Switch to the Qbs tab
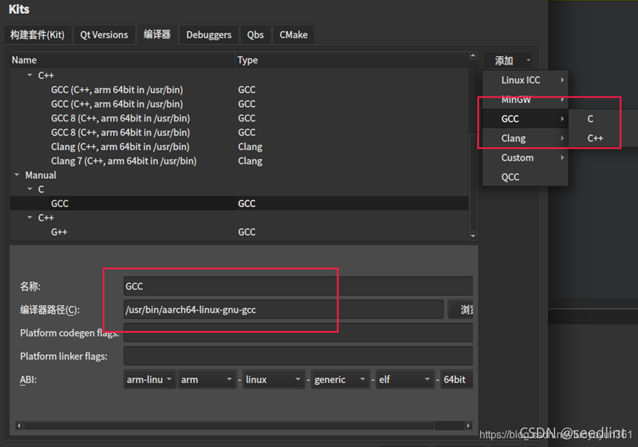Viewport: 638px width, 447px height. click(x=255, y=35)
